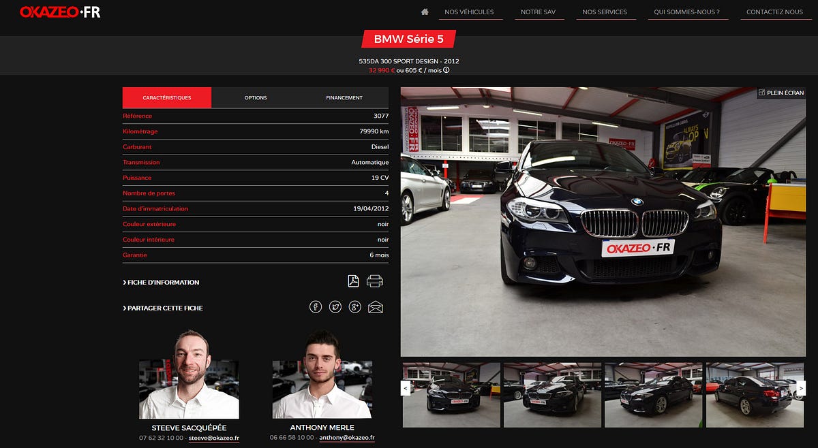The height and width of the screenshot is (448, 818).
Task: Click the printer icon
Action: tap(375, 281)
